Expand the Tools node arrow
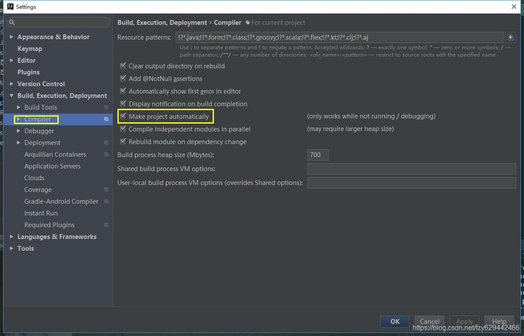 tap(12, 249)
